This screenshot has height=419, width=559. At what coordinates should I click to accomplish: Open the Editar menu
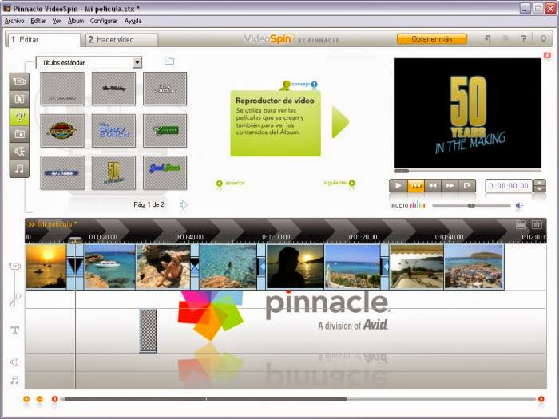coord(38,21)
